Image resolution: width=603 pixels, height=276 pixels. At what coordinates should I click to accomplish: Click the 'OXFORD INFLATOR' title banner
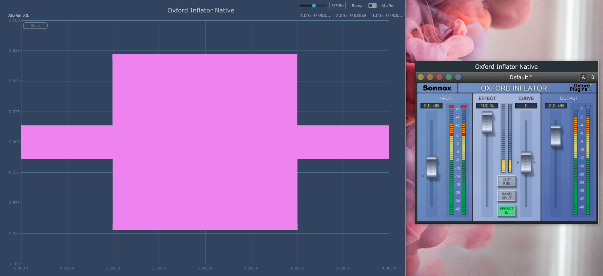click(x=514, y=88)
